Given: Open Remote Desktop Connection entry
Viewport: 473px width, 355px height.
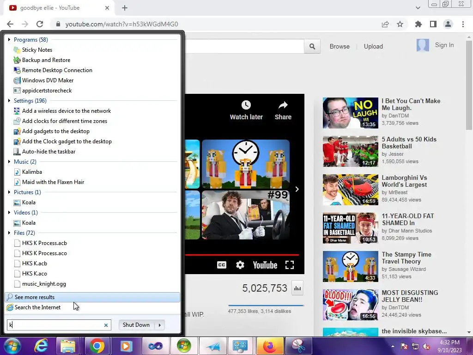Looking at the screenshot, I should 53,70.
